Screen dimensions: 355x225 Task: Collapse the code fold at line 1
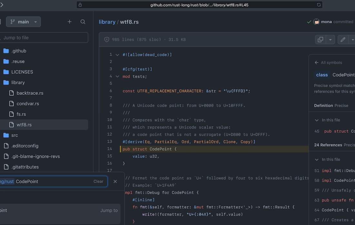click(x=117, y=55)
